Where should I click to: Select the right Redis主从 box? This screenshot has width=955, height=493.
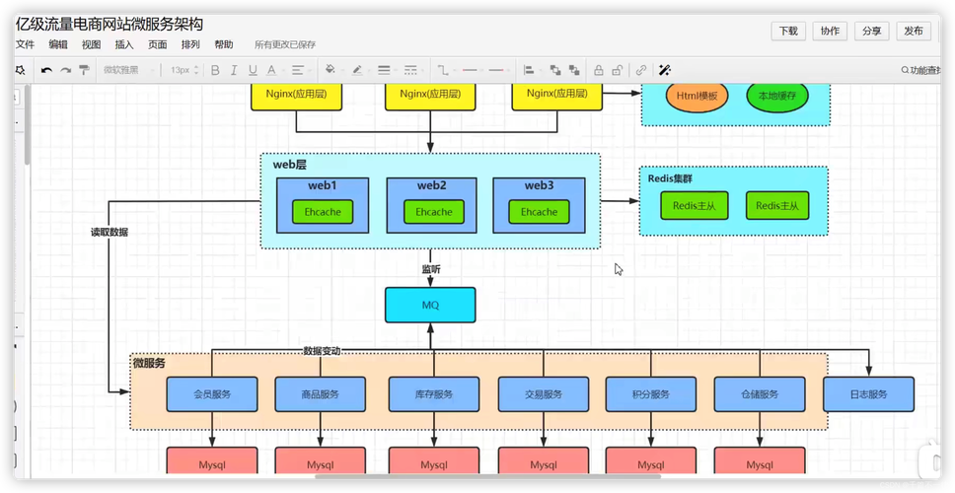pyautogui.click(x=776, y=206)
